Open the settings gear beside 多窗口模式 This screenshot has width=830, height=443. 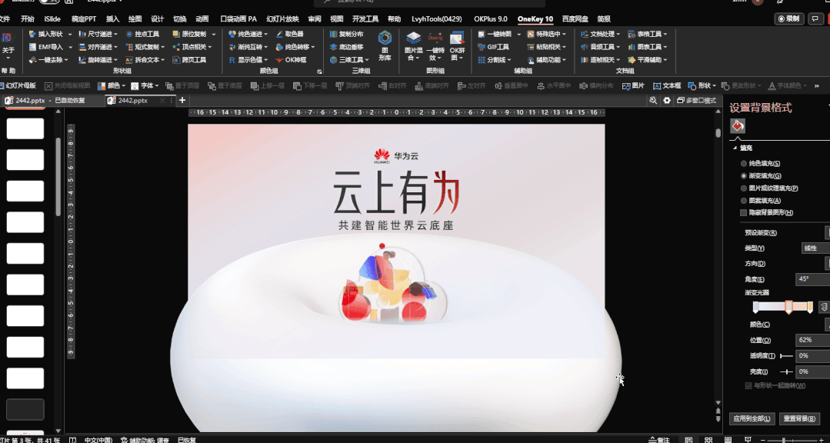click(666, 101)
